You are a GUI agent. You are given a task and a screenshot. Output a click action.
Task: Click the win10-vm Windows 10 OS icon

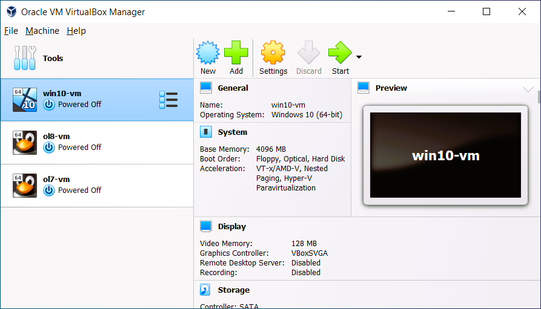click(x=25, y=100)
